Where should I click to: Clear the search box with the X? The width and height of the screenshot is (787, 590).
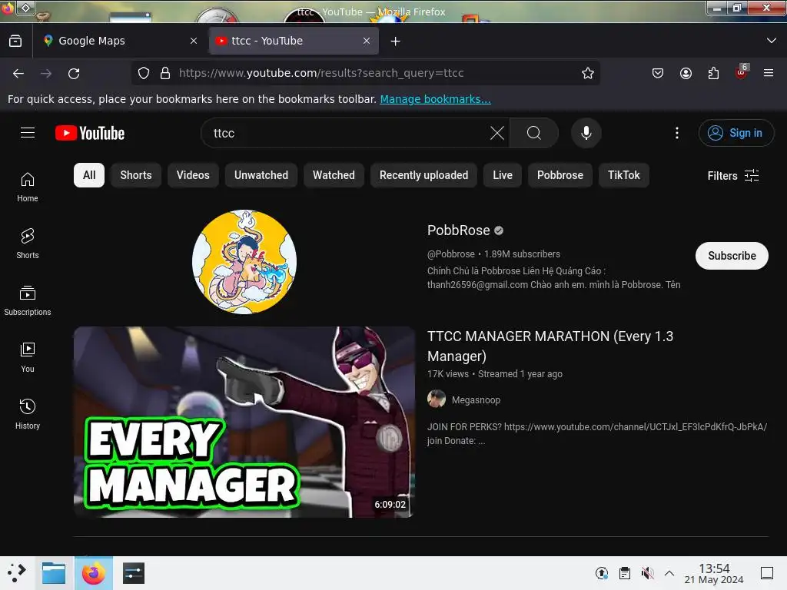coord(497,133)
